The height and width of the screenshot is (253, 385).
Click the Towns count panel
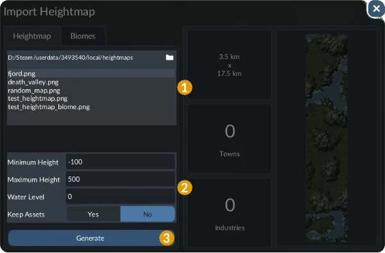pyautogui.click(x=229, y=139)
